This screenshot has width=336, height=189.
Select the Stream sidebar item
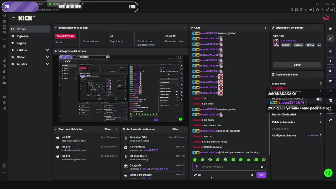[x=30, y=29]
